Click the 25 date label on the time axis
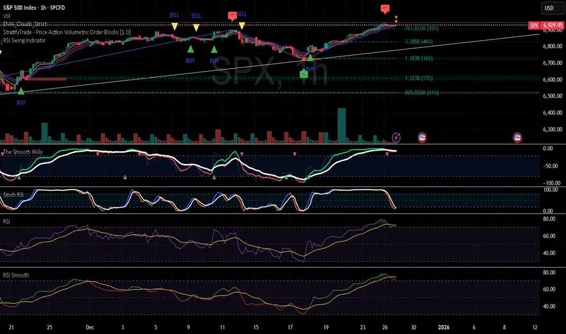 (49, 327)
